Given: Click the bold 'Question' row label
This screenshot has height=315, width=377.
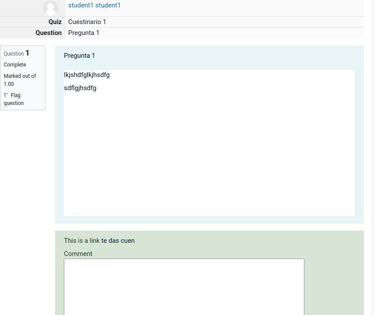Looking at the screenshot, I should coord(49,33).
